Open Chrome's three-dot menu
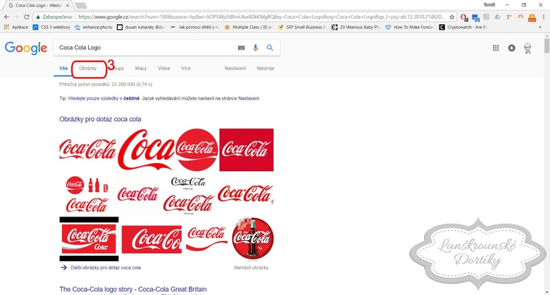Viewport: 550px width, 295px height. pyautogui.click(x=543, y=17)
